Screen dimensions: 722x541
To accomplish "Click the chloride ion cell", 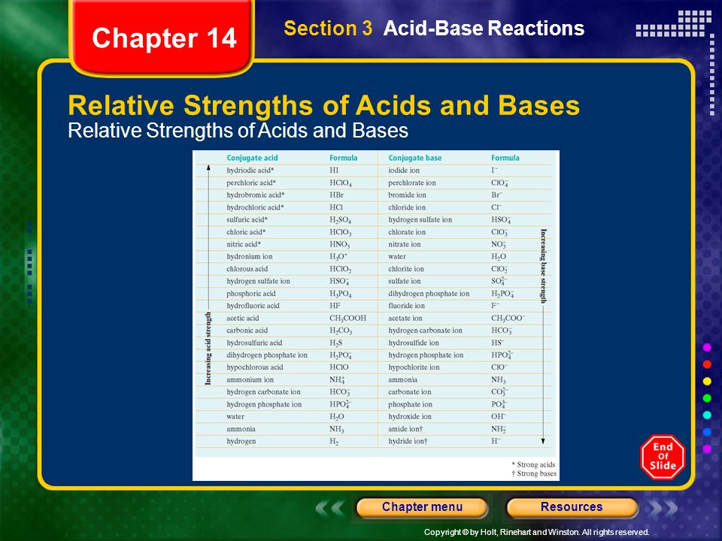I will [x=407, y=207].
